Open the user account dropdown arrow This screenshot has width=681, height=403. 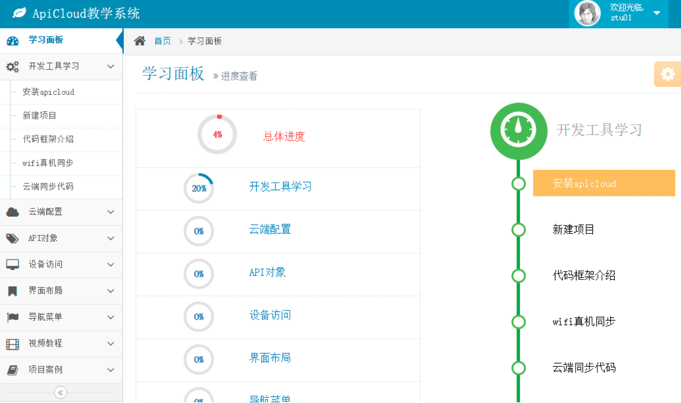coord(657,13)
